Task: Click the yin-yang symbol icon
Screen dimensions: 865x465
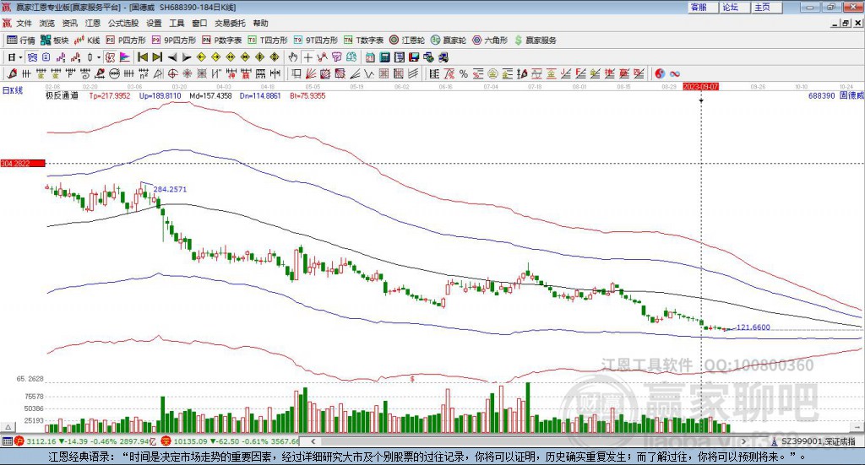Action: click(660, 73)
